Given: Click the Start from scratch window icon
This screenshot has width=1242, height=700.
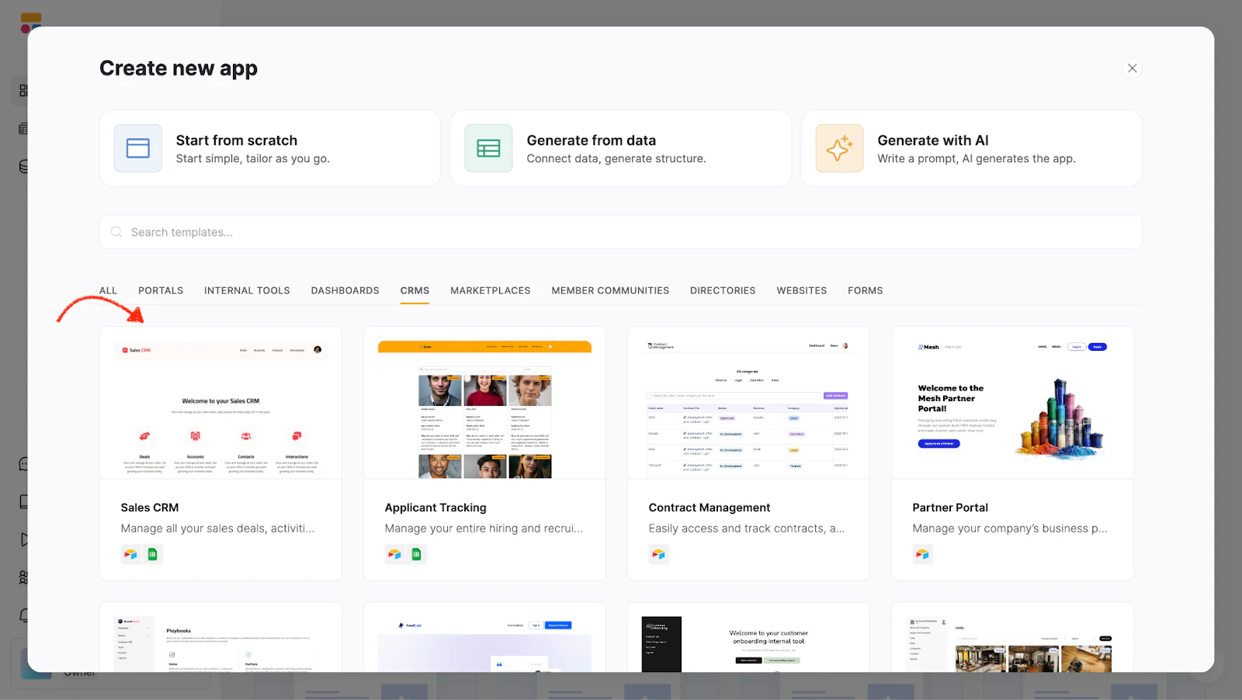Looking at the screenshot, I should (x=138, y=148).
